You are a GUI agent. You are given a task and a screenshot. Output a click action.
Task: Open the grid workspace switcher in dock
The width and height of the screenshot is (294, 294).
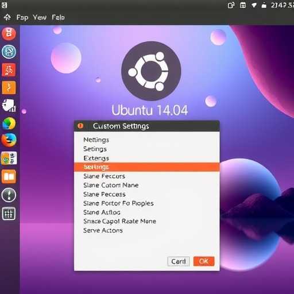9,214
